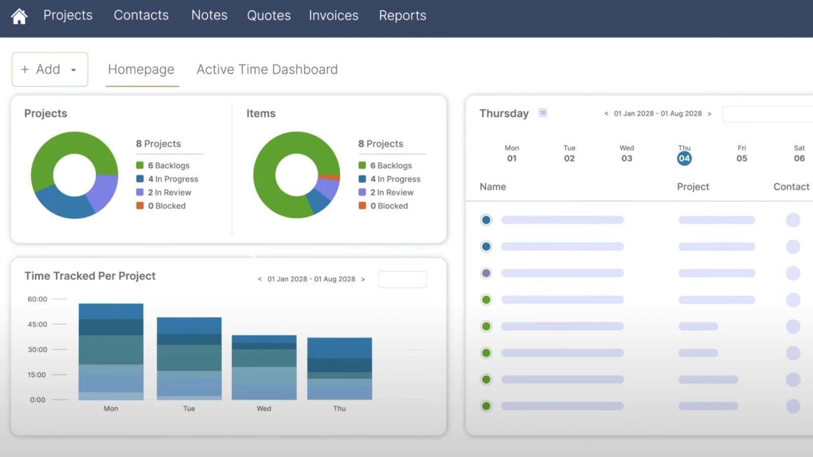The image size is (813, 457).
Task: Select Sat 06 in the week strip
Action: [799, 153]
